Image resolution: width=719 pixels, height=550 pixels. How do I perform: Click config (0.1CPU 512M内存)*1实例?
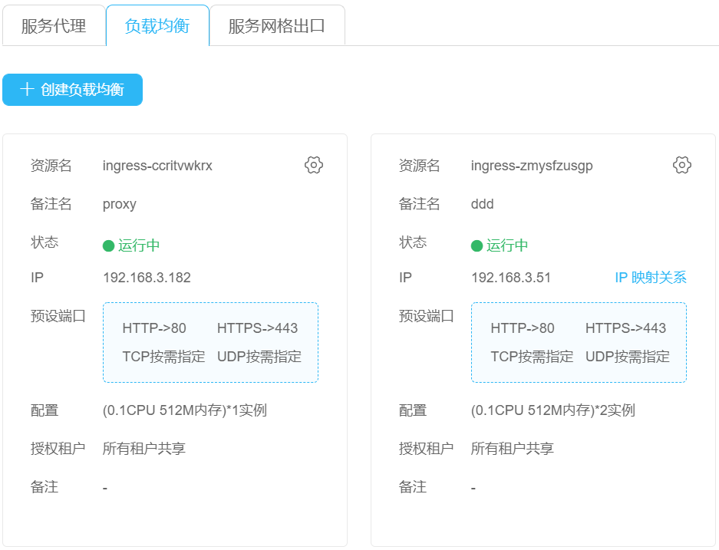coord(184,410)
